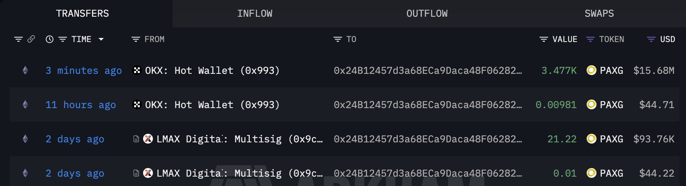The width and height of the screenshot is (686, 186).
Task: Click recipient address in 11 hours ago row
Action: (x=428, y=105)
